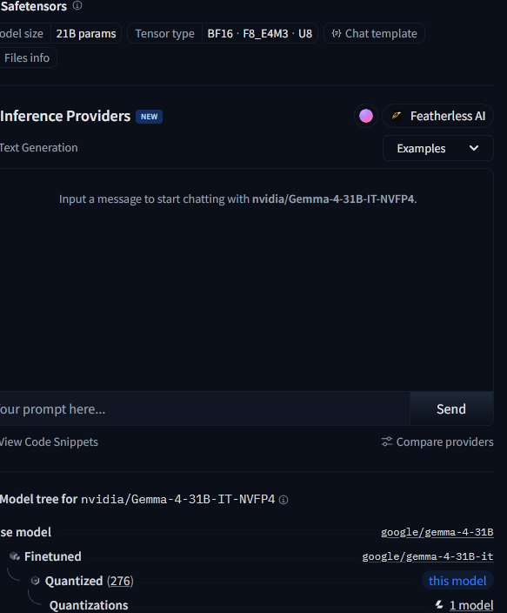Click the Featherless AI feather logo
The image size is (507, 613).
pyautogui.click(x=397, y=116)
